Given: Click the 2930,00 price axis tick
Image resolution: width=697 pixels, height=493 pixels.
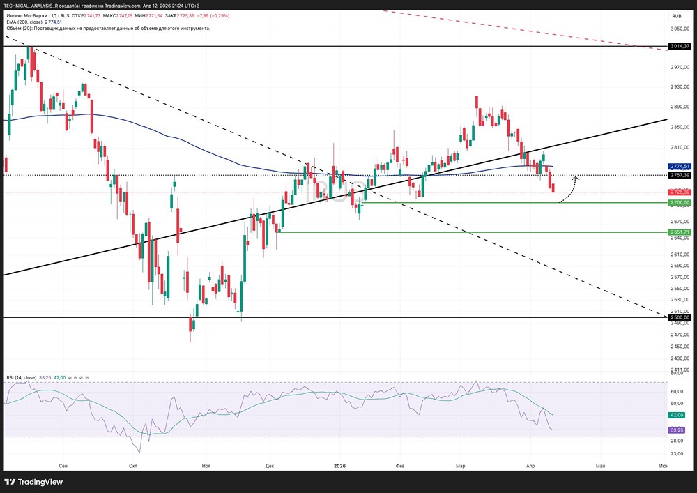Looking at the screenshot, I should pyautogui.click(x=680, y=86).
